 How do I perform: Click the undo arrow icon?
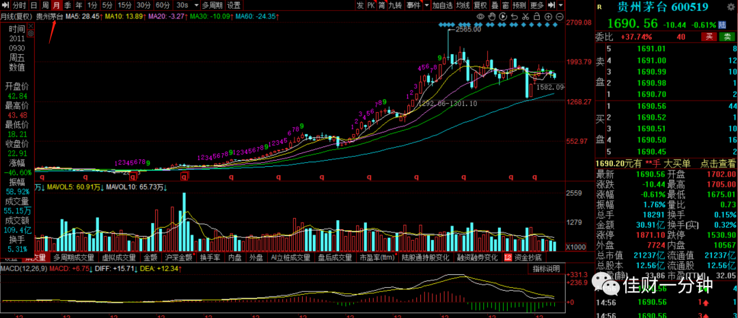515,16
